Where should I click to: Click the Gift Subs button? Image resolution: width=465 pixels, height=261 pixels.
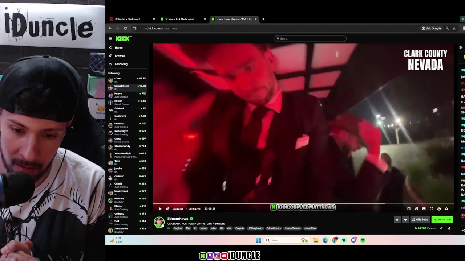pyautogui.click(x=420, y=220)
